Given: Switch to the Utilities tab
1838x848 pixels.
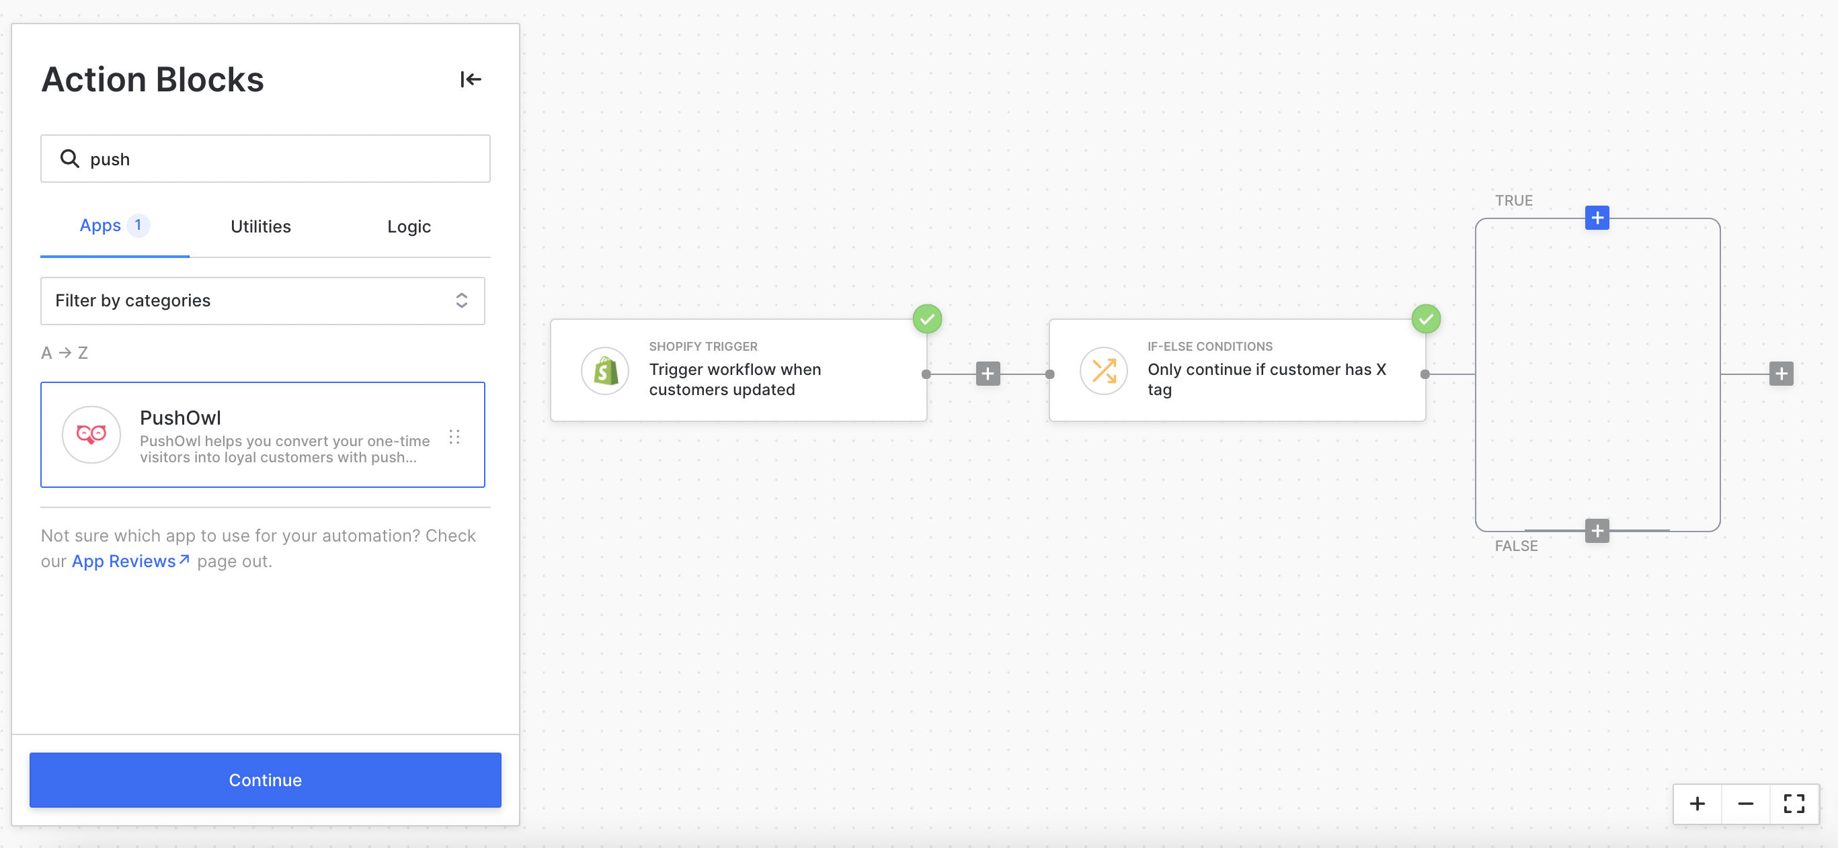Looking at the screenshot, I should [x=260, y=226].
